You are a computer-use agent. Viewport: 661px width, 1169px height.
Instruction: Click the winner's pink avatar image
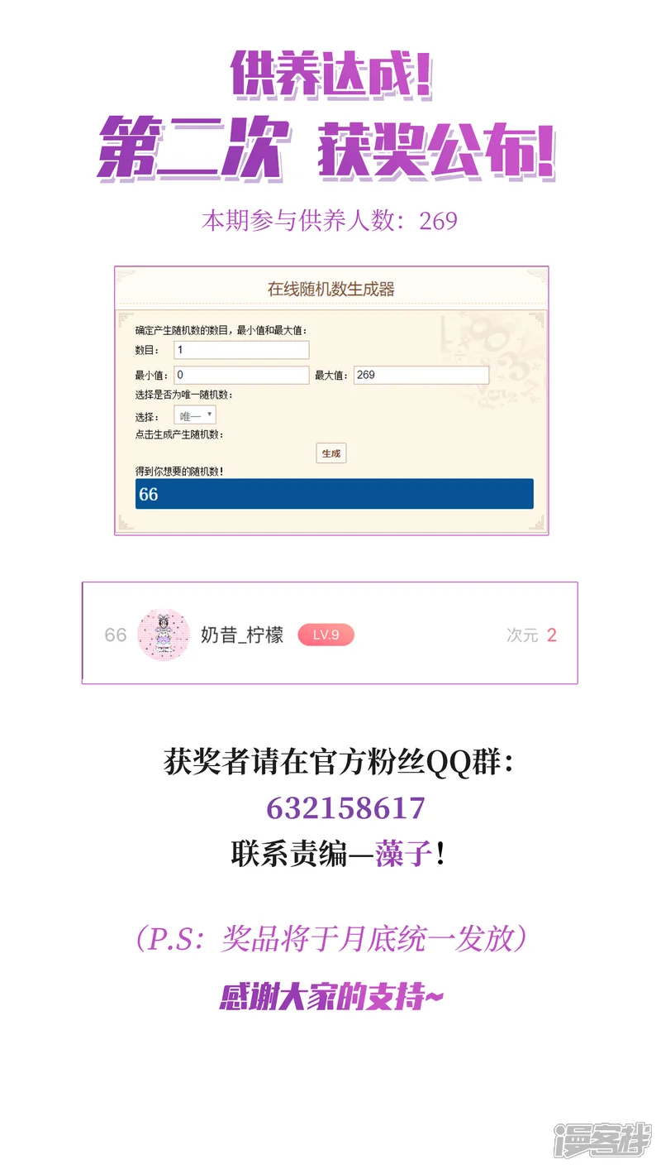(x=164, y=635)
